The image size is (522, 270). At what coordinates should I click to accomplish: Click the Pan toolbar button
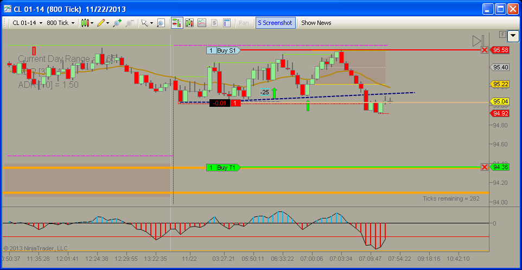[244, 23]
